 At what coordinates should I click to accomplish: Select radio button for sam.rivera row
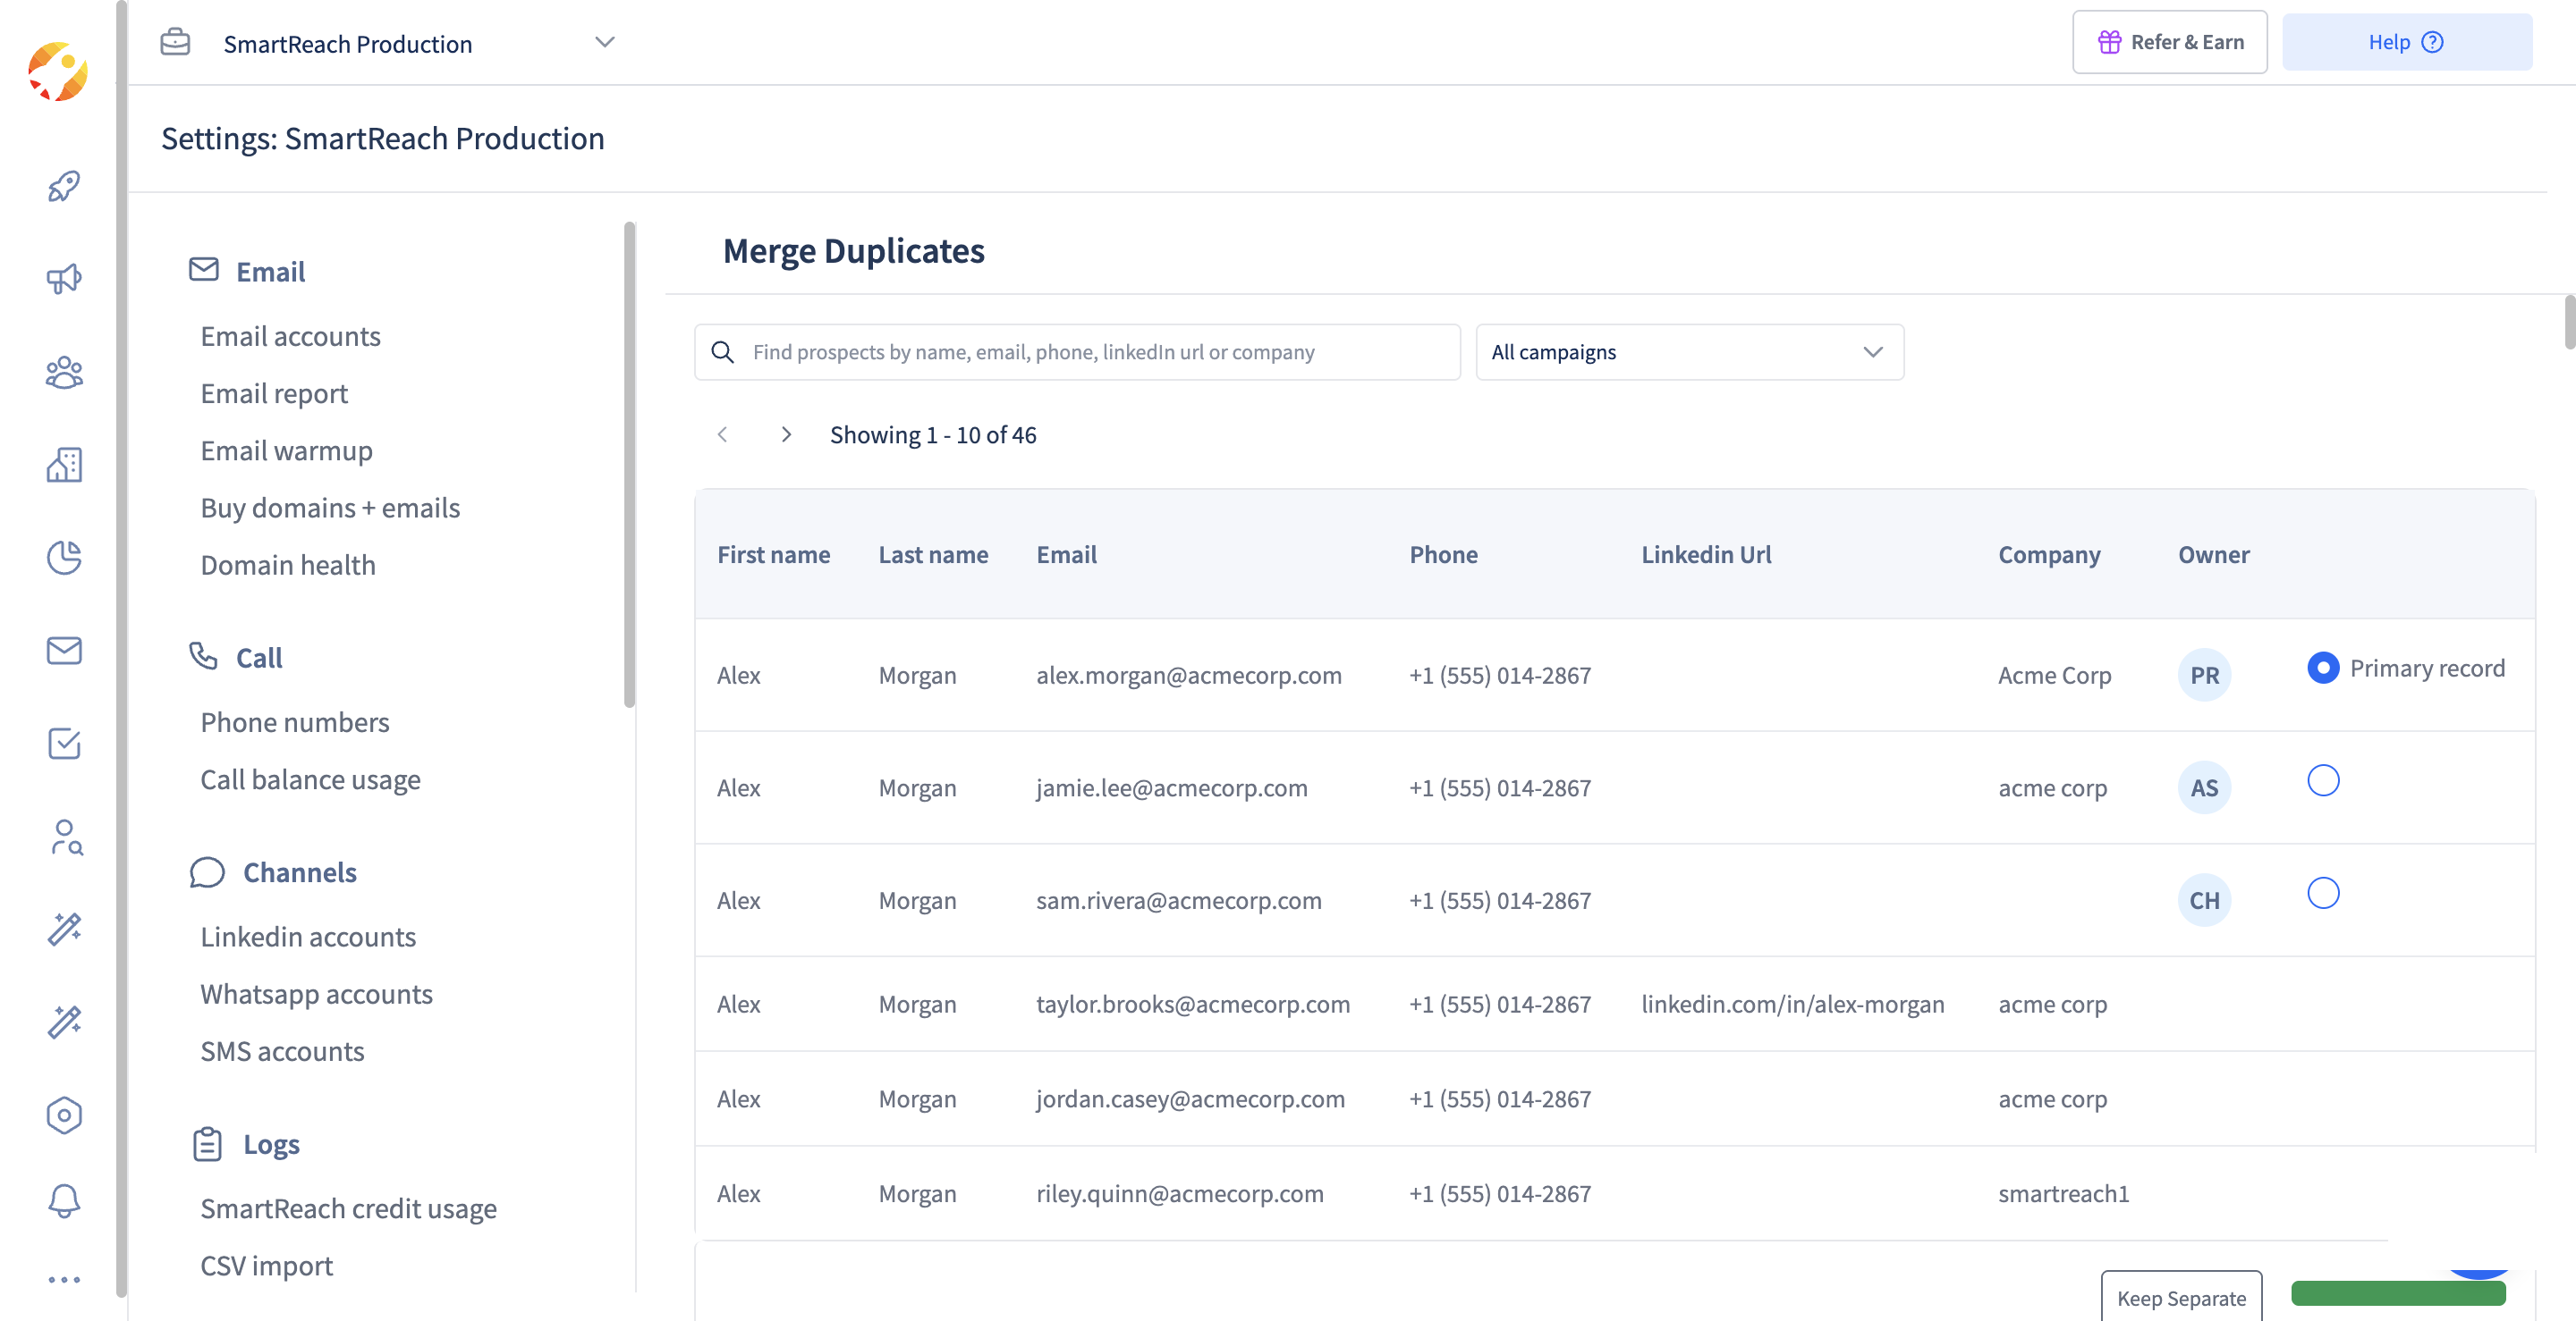point(2323,893)
